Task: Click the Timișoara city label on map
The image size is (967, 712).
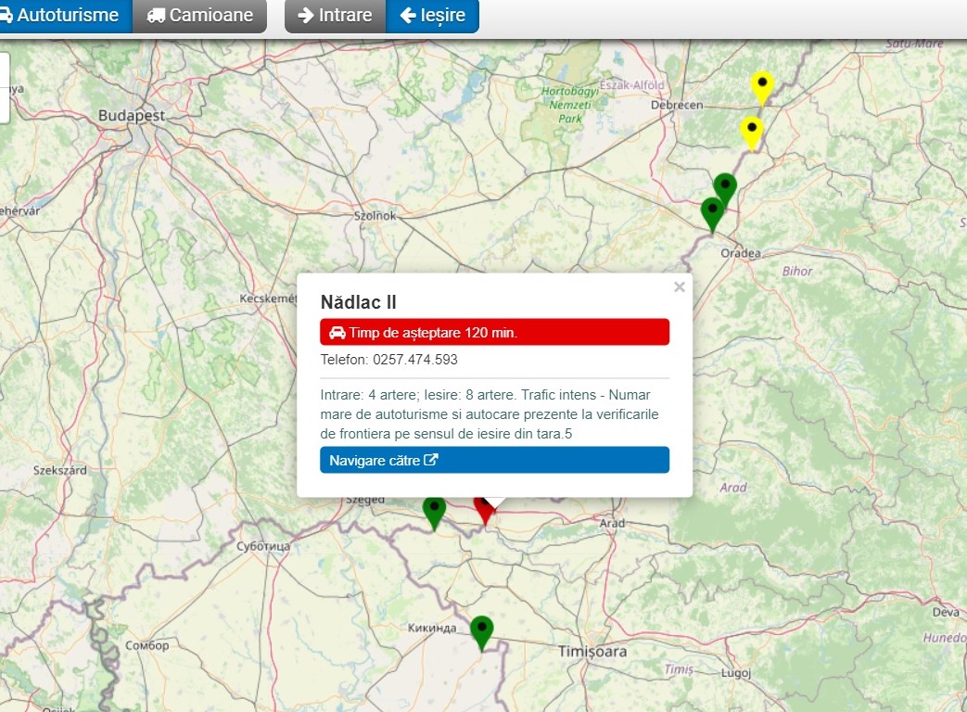Action: (x=592, y=652)
